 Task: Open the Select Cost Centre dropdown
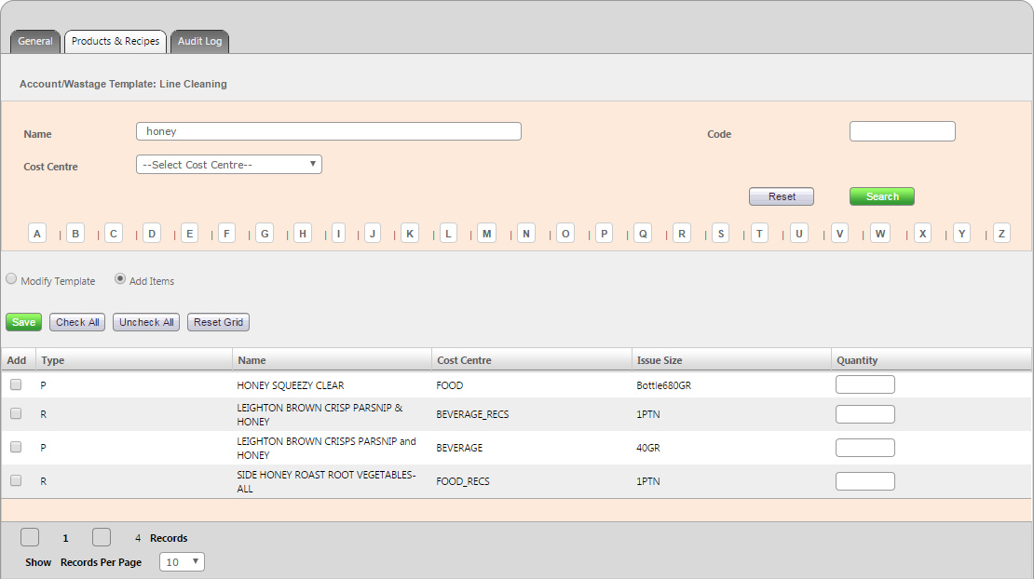[229, 165]
